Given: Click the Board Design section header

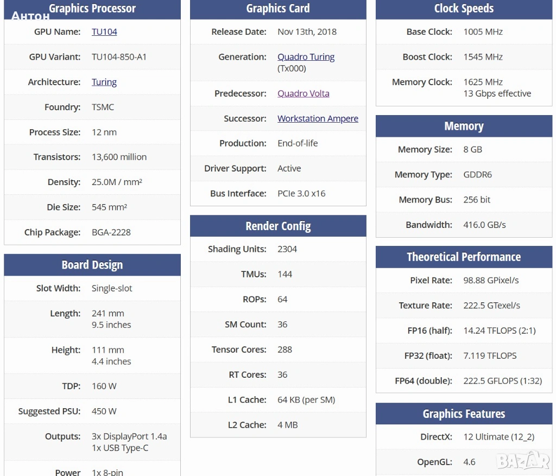Looking at the screenshot, I should click(92, 265).
